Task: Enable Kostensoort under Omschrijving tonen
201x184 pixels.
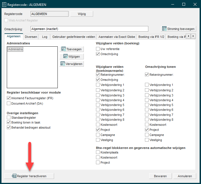Action: coord(147,124)
